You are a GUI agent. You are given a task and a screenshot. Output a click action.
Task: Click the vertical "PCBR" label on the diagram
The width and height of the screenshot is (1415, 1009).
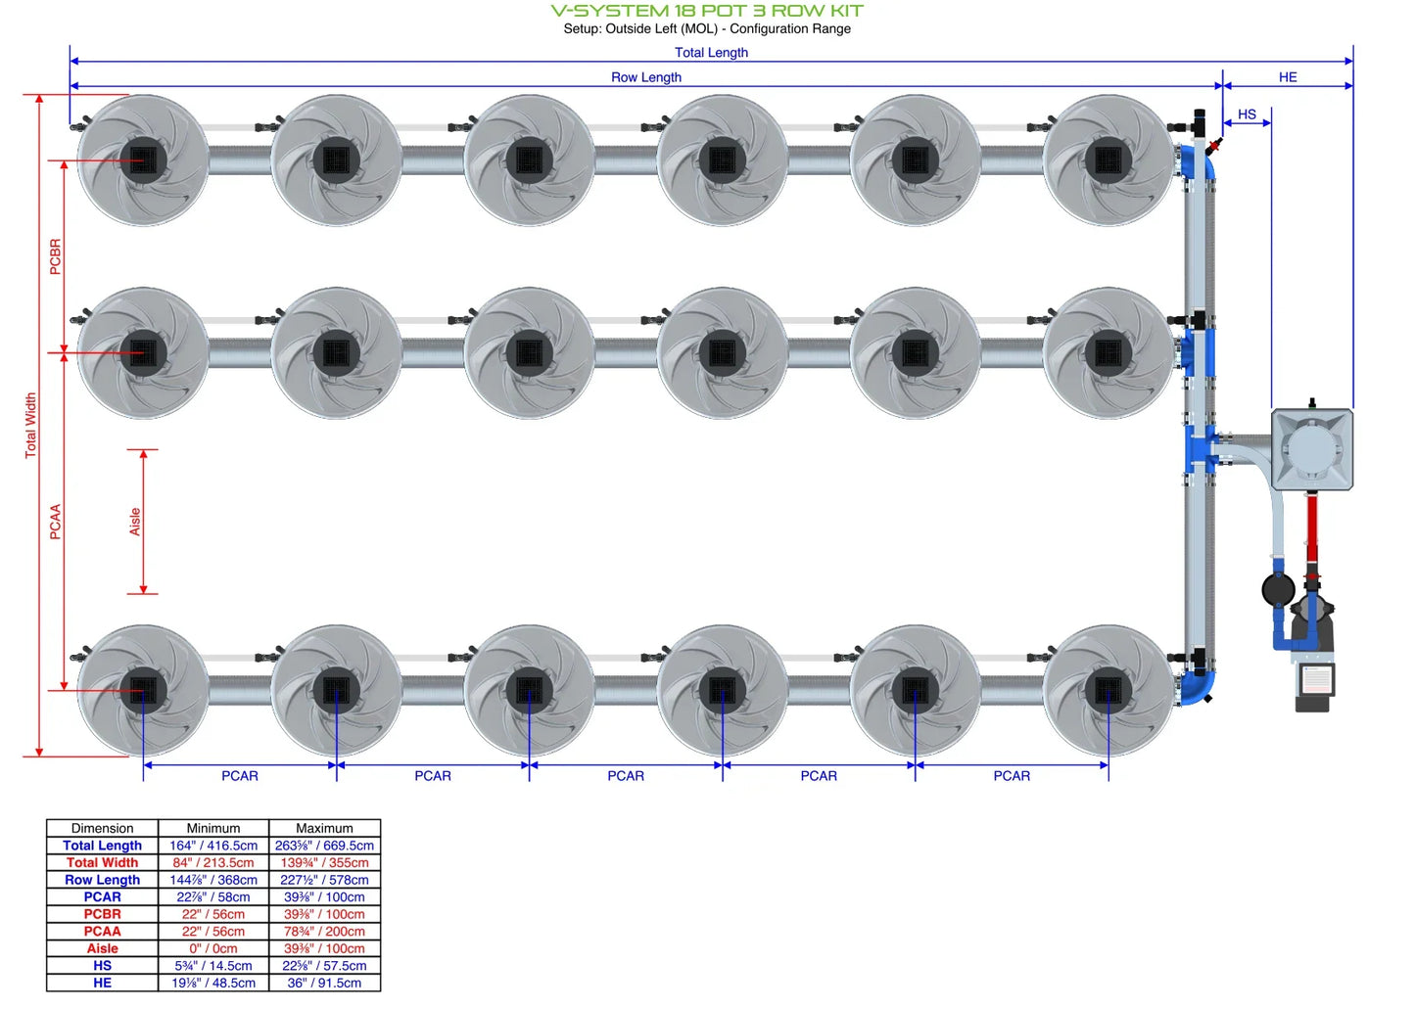point(55,256)
